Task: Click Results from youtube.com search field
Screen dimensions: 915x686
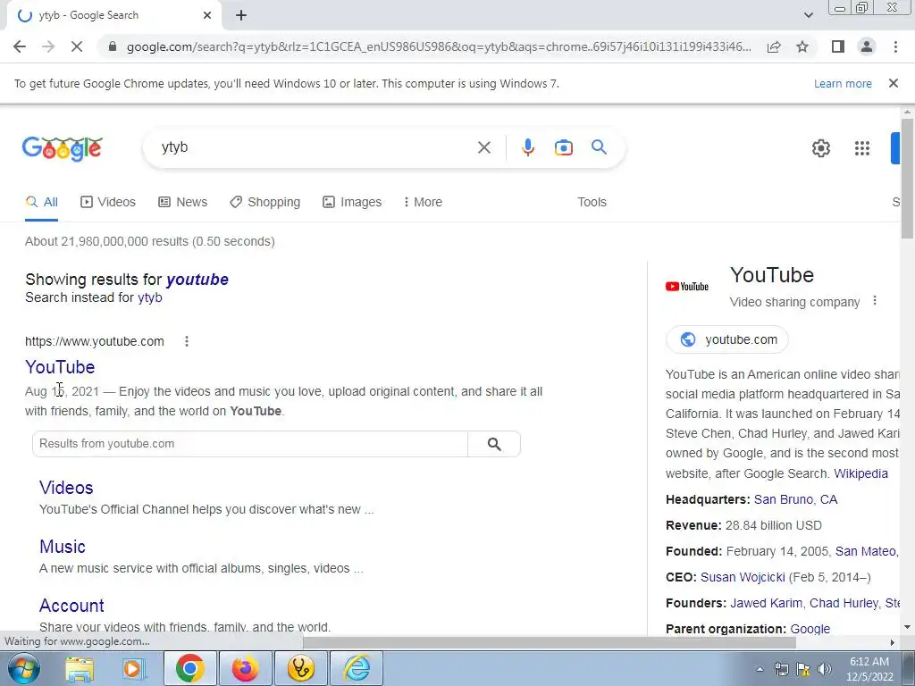Action: tap(250, 444)
